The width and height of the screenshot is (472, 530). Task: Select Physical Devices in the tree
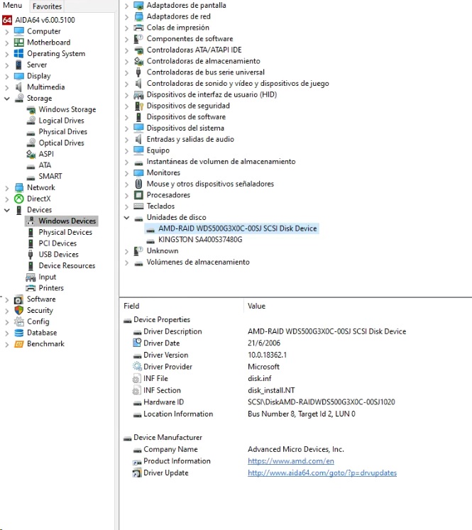(x=65, y=232)
